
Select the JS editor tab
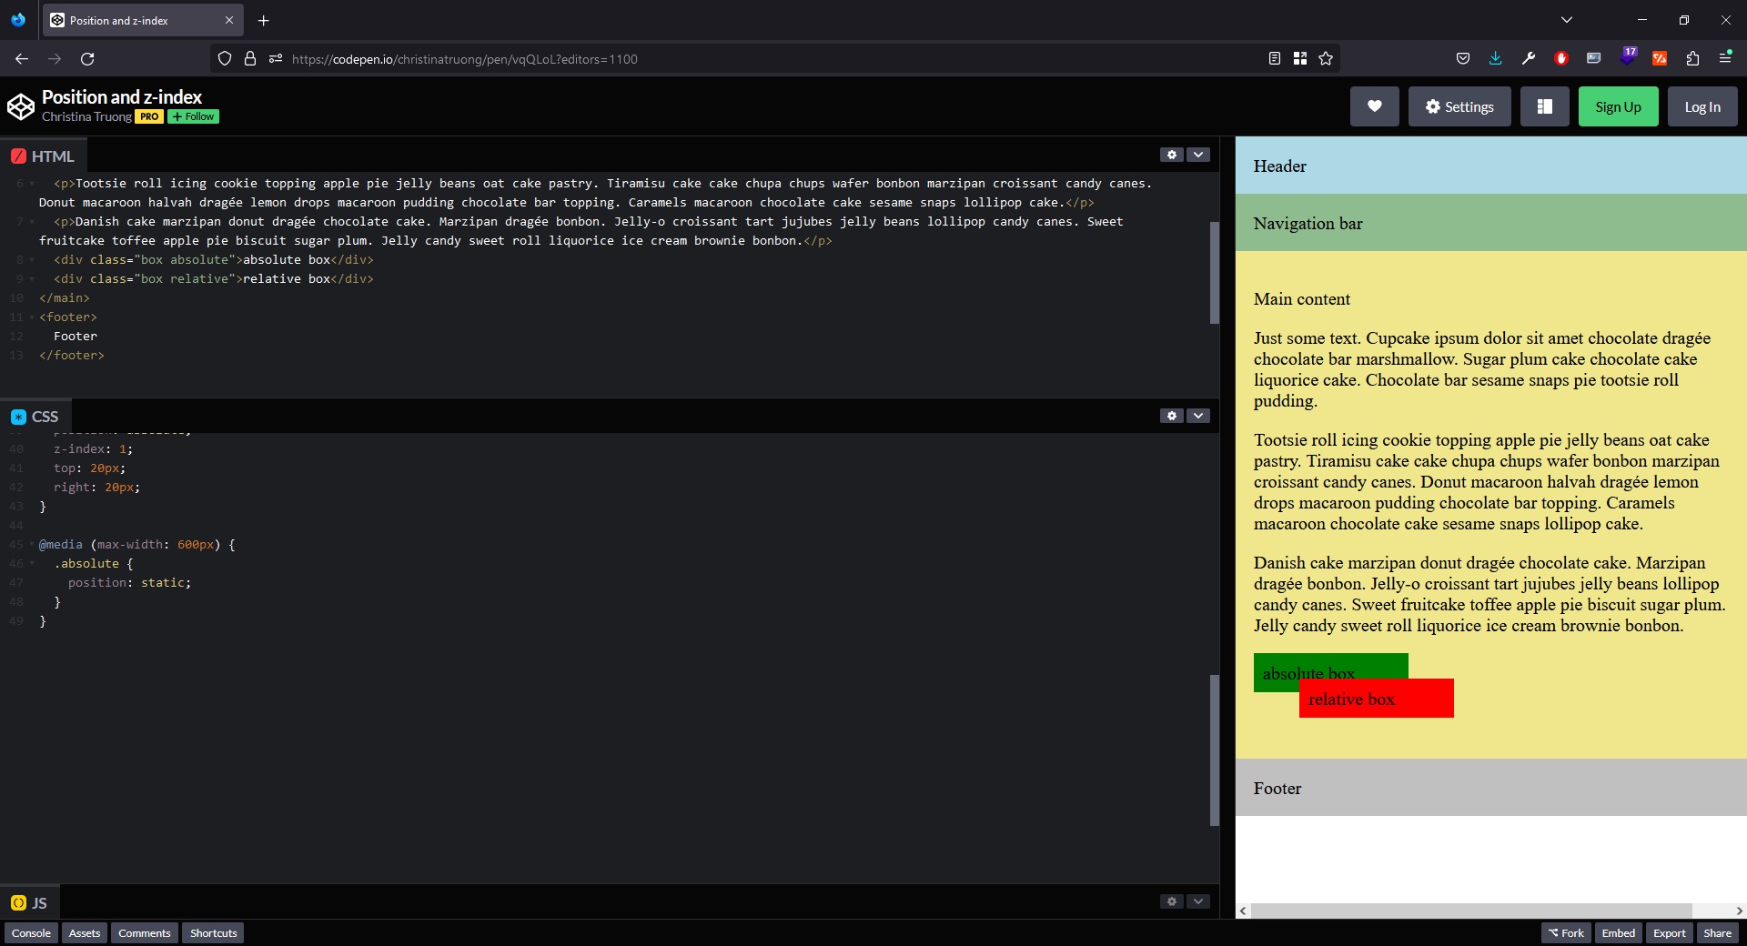(x=29, y=902)
